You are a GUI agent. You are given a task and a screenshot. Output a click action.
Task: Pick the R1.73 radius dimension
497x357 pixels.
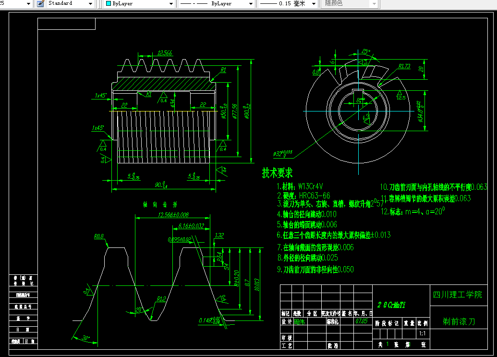click(x=404, y=67)
